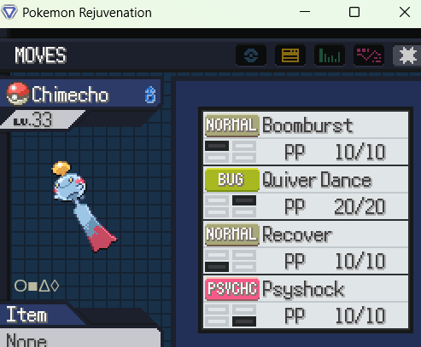Viewport: 421px width, 347px height.
Task: Toggle the square marking symbol
Action: (32, 286)
